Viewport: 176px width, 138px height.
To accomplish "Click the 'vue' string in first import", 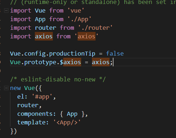I will point(76,11).
